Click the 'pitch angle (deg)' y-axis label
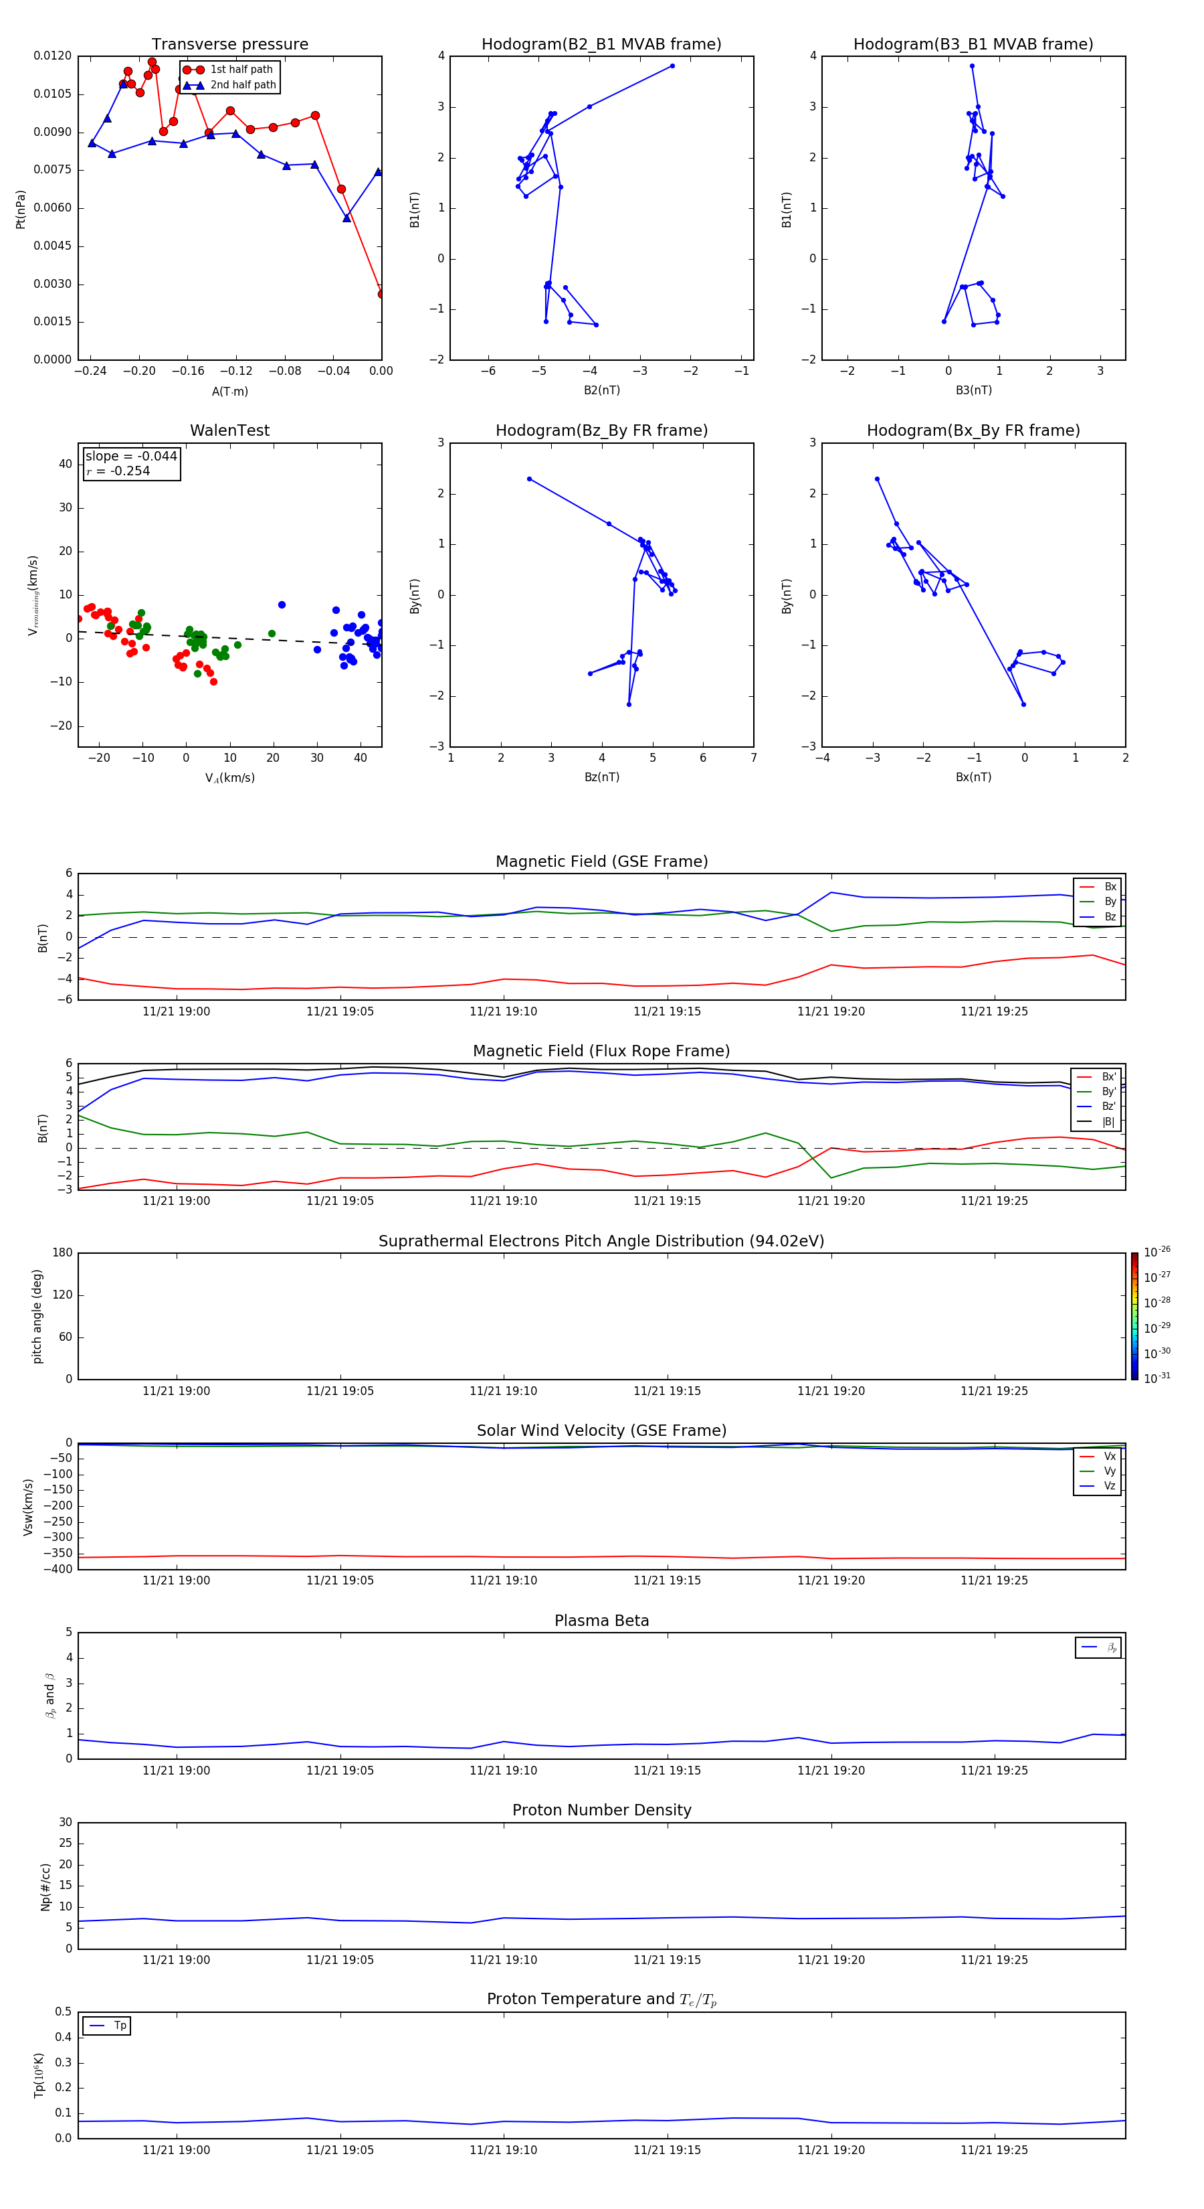The width and height of the screenshot is (1204, 2209). (x=37, y=1316)
